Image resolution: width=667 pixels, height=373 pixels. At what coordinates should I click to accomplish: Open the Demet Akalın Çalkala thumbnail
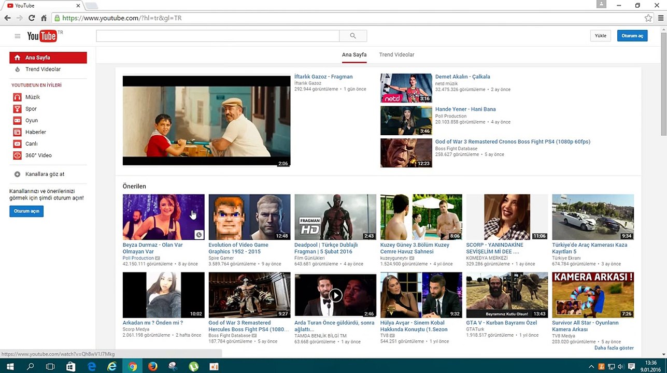pos(406,88)
